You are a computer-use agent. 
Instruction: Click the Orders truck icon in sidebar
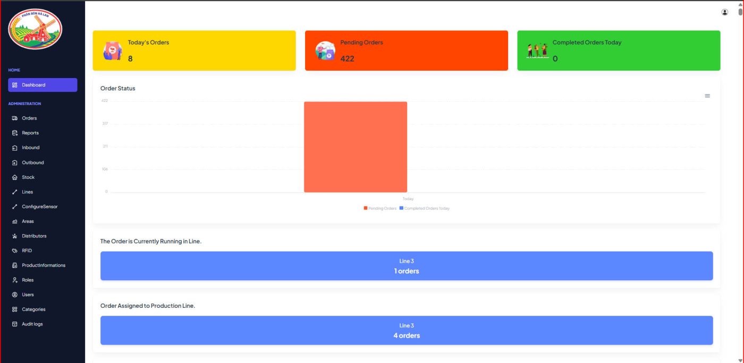click(15, 118)
